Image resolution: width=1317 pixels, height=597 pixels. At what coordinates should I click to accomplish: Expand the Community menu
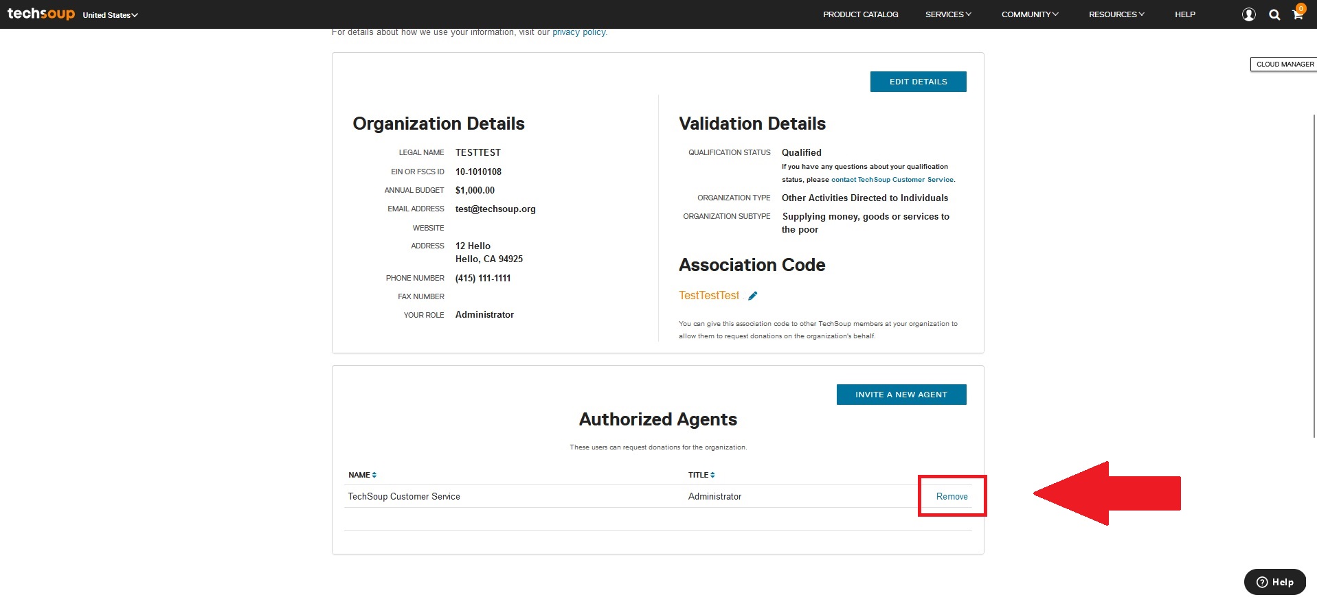1030,14
